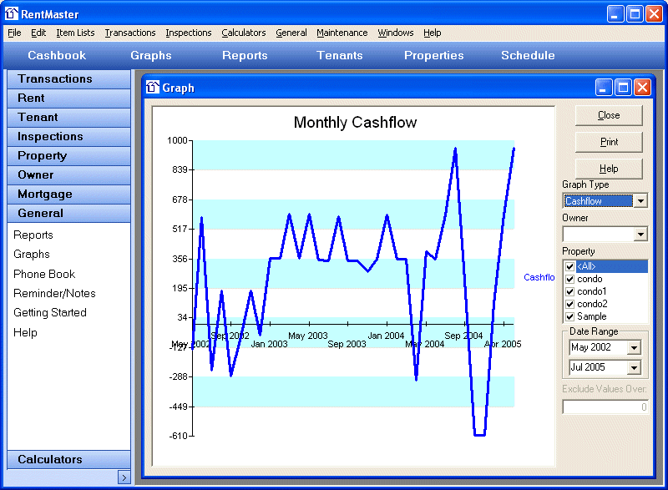This screenshot has height=490, width=668.
Task: Open the Jul 2005 end date dropdown
Action: (x=633, y=368)
